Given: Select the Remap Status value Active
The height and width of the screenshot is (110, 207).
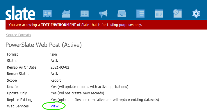Looking at the screenshot, I should pos(56,74).
